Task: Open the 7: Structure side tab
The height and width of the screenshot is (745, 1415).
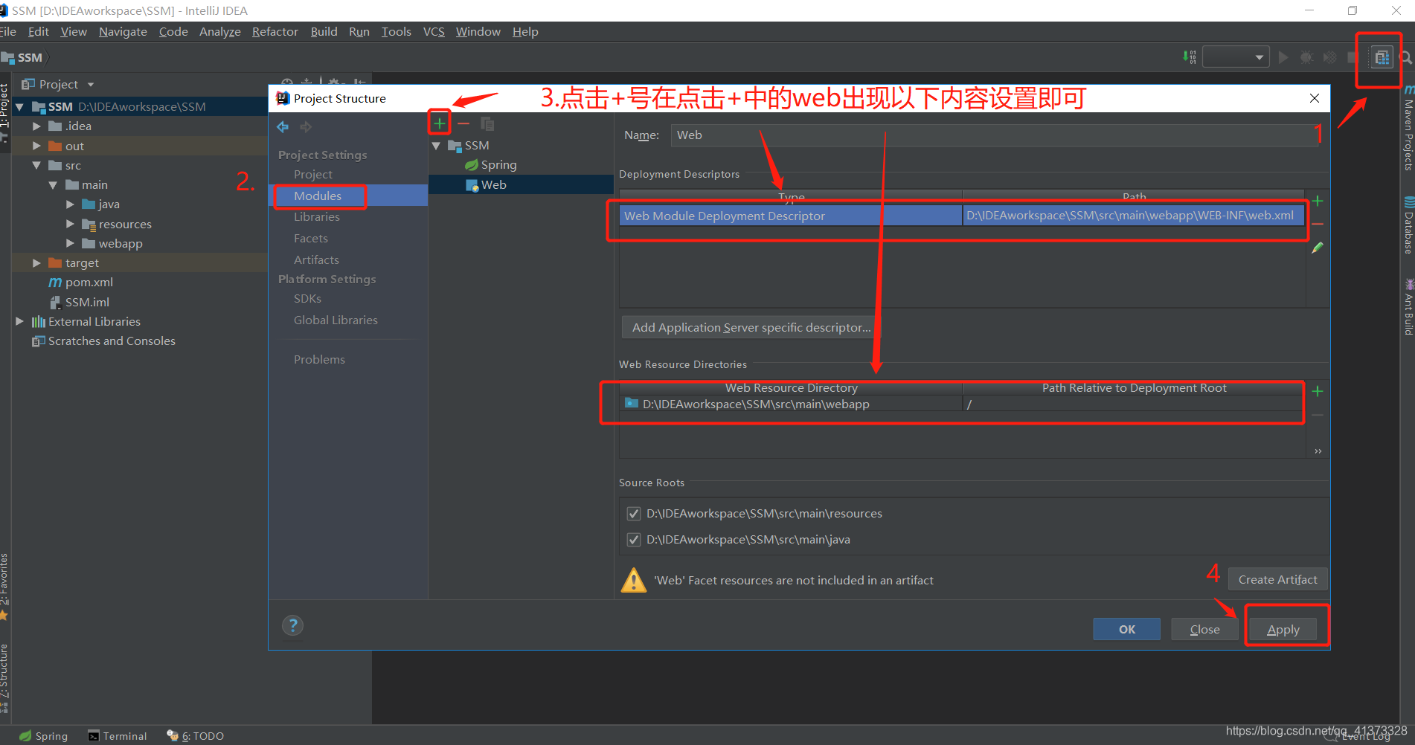Action: (x=4, y=678)
